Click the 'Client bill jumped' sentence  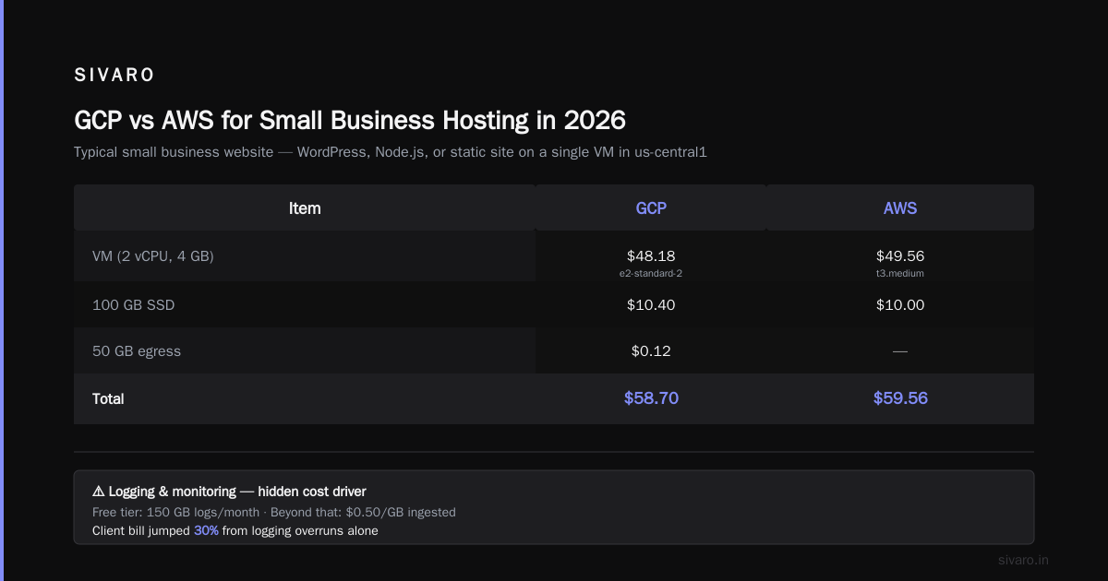235,530
